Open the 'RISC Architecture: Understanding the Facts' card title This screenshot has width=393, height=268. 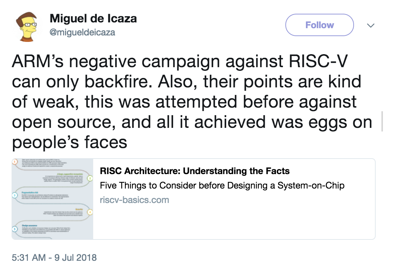pos(195,171)
